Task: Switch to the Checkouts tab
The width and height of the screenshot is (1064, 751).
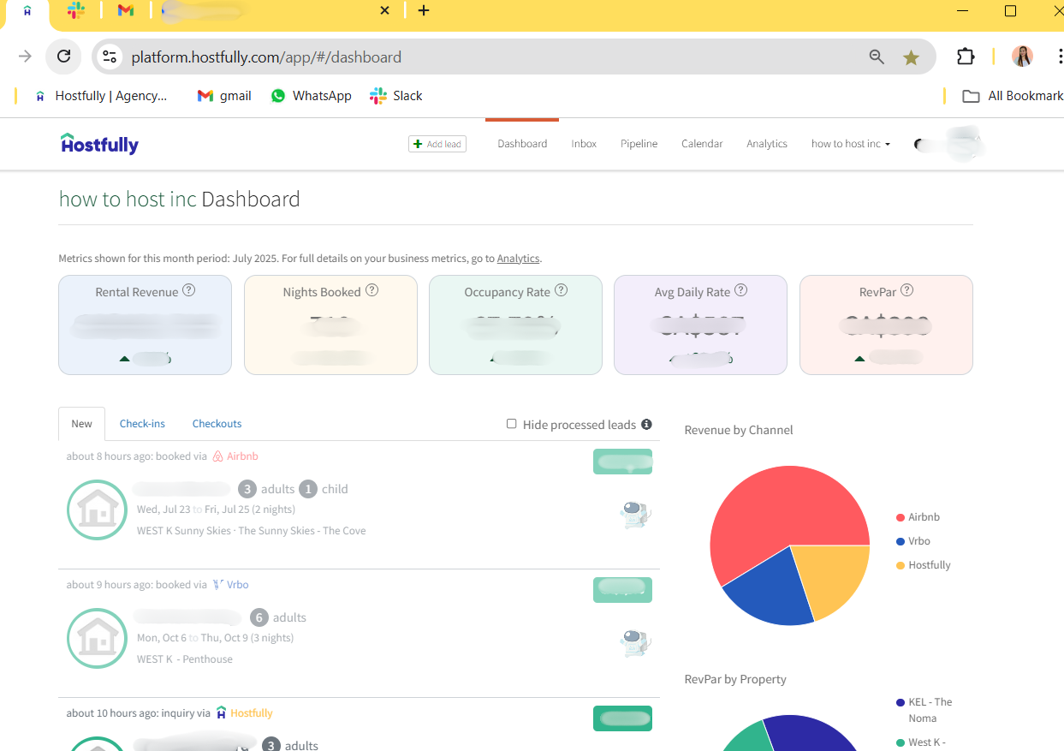Action: tap(217, 424)
